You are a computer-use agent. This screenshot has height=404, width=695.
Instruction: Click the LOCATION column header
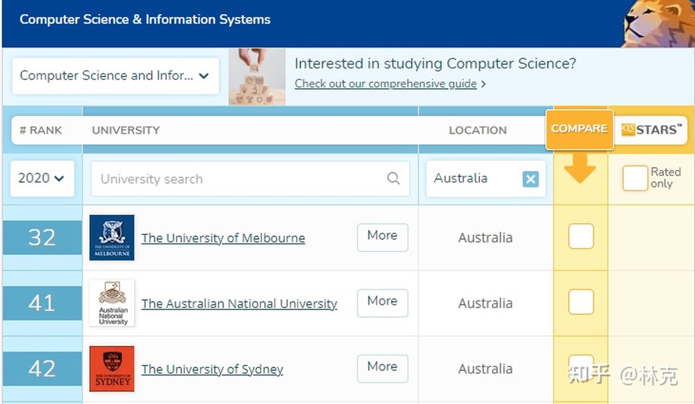[478, 130]
